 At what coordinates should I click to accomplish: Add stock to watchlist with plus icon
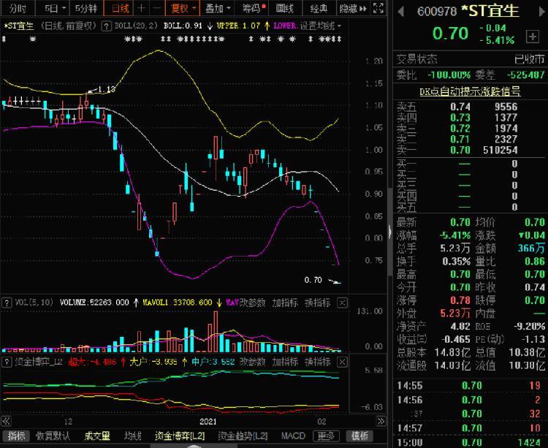tap(532, 37)
